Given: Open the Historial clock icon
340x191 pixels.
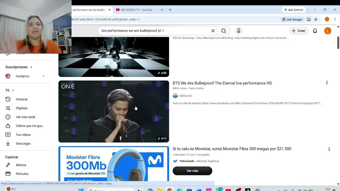Looking at the screenshot, I should point(8,99).
